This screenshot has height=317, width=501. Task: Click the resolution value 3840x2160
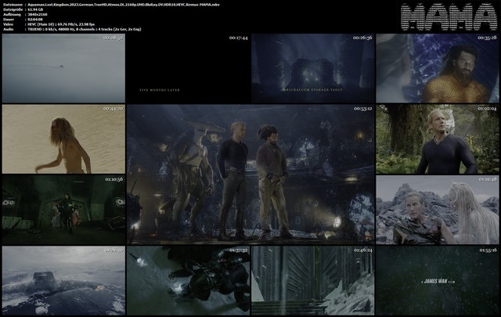pos(38,14)
